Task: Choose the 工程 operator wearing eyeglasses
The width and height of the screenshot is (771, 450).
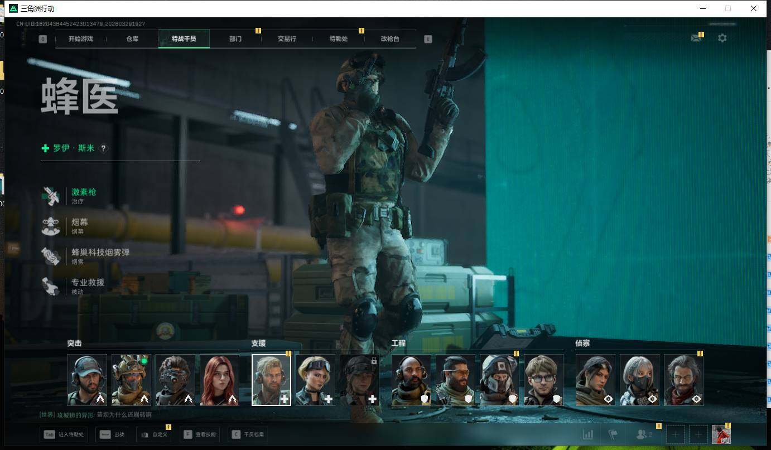Action: pos(543,380)
